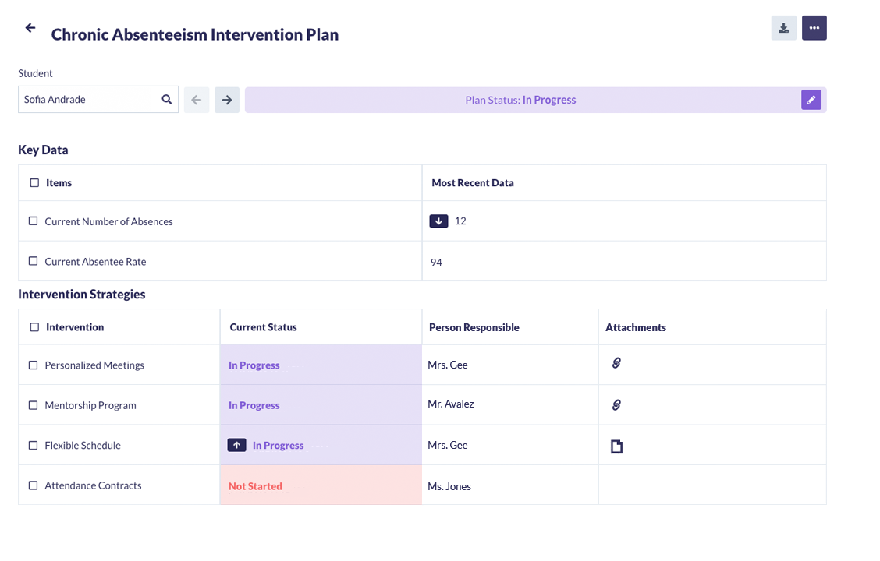The width and height of the screenshot is (880, 561).
Task: Select the next student arrow
Action: [227, 99]
